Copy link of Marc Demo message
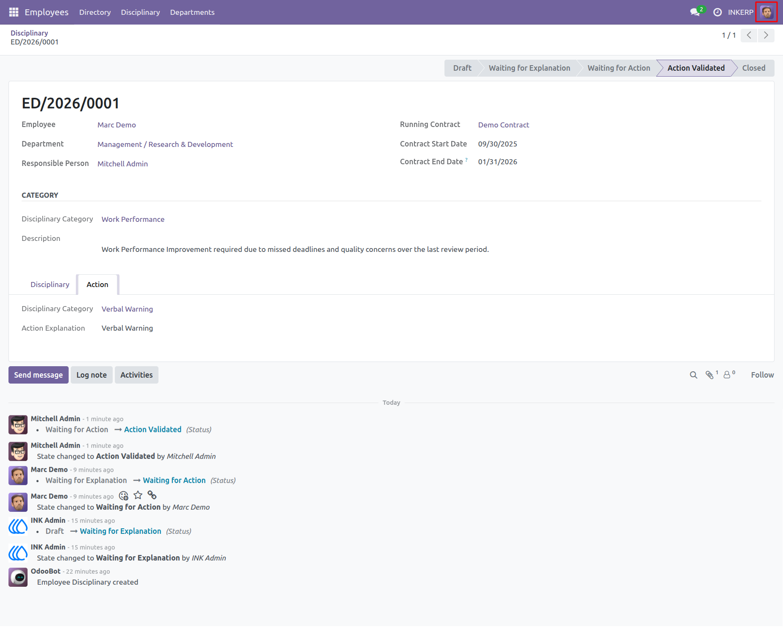The height and width of the screenshot is (627, 783). tap(152, 495)
